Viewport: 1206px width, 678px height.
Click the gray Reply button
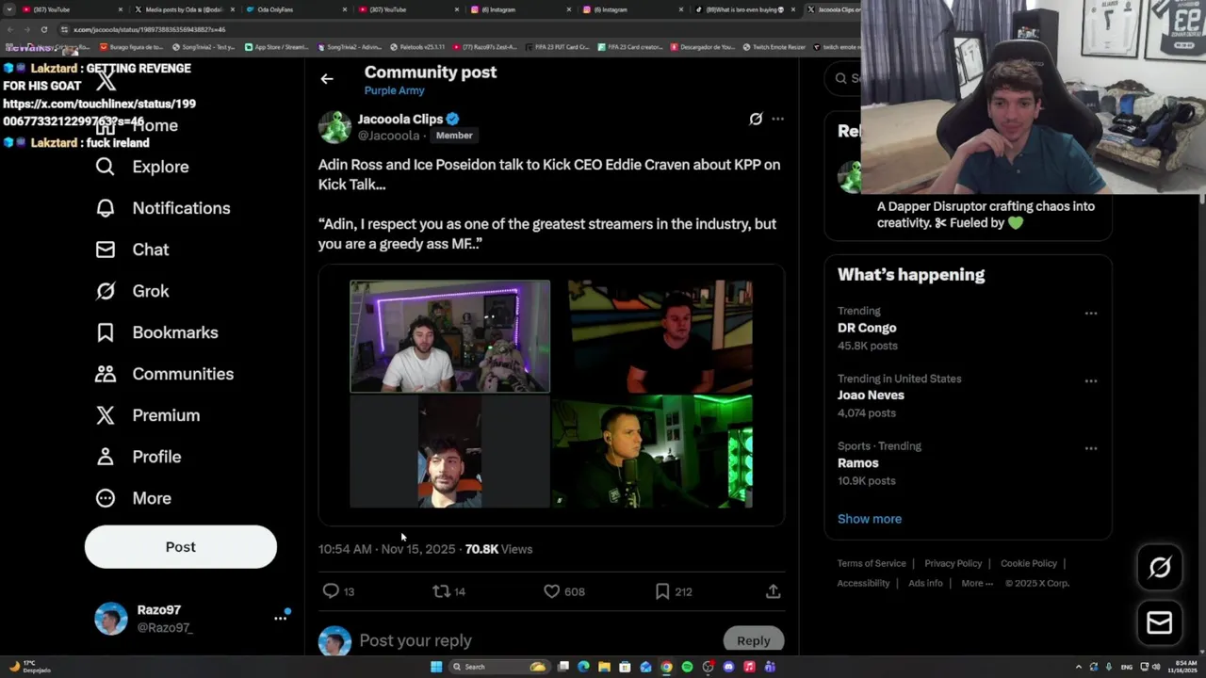click(753, 640)
